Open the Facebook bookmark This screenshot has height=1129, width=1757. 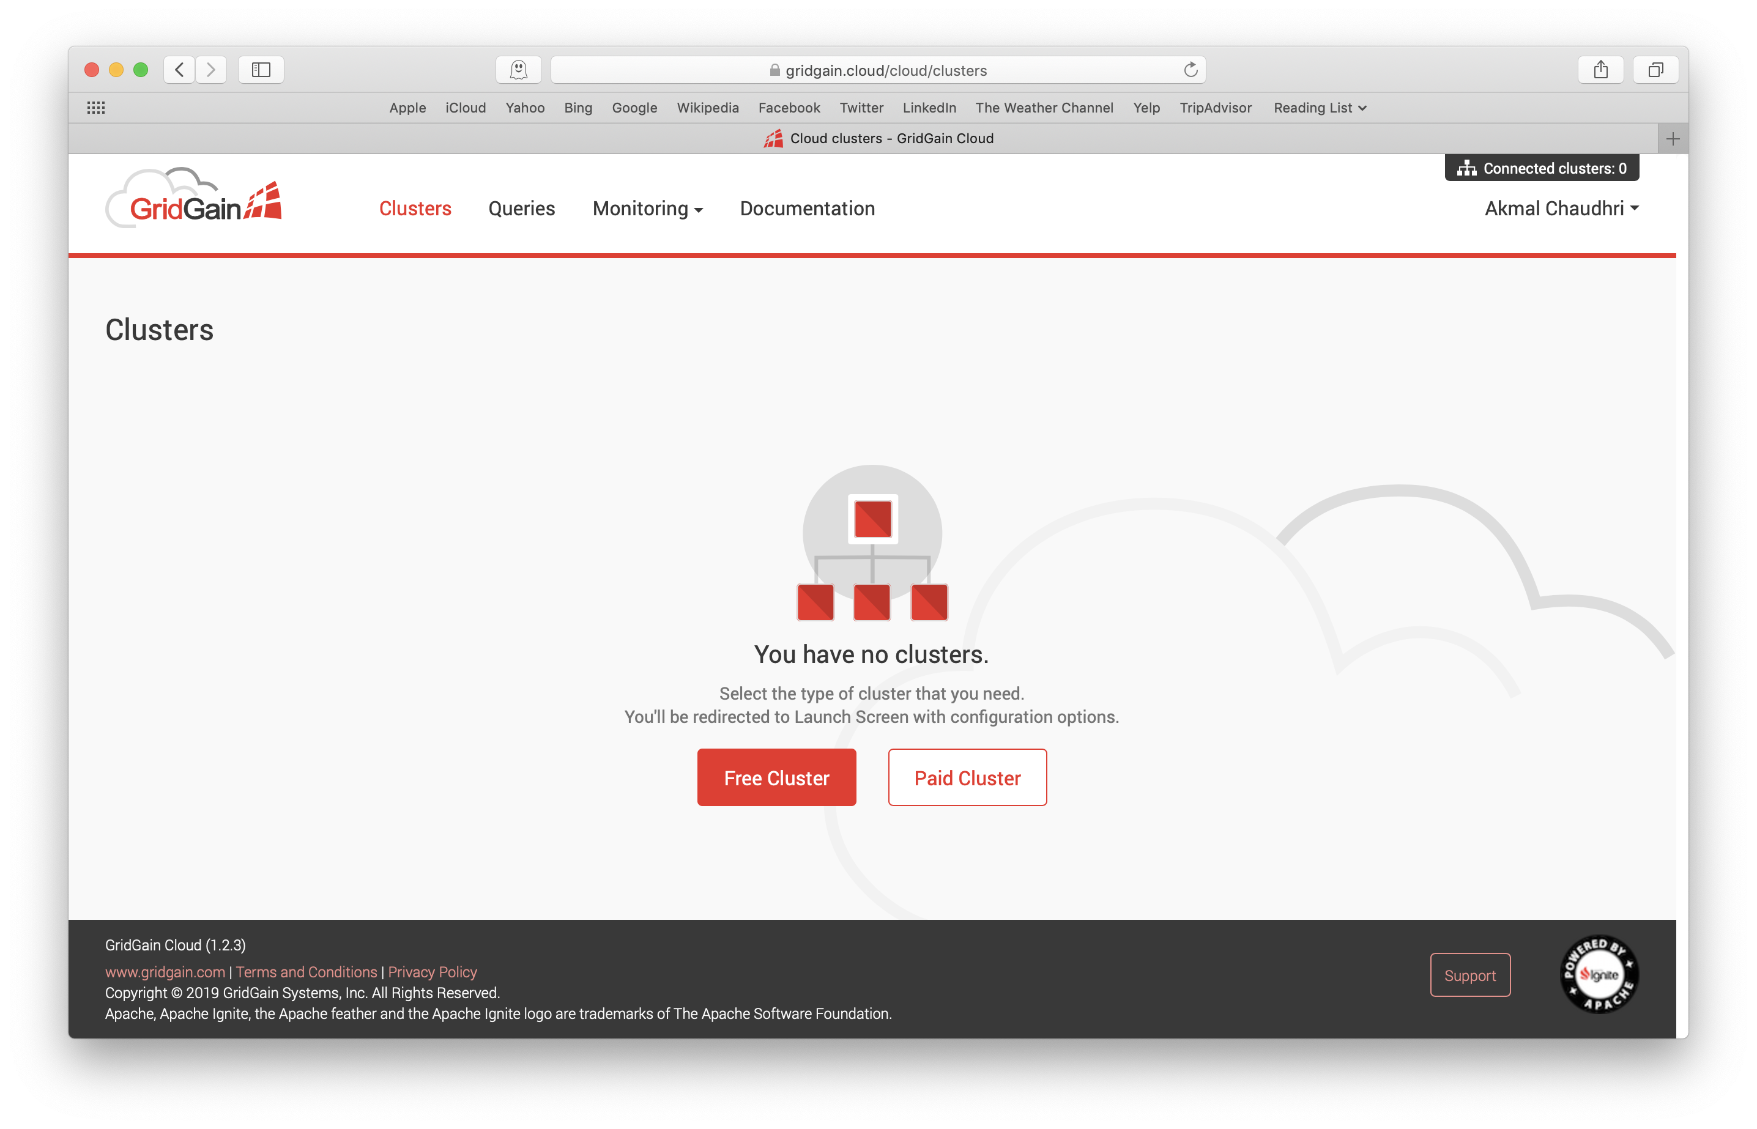coord(789,108)
